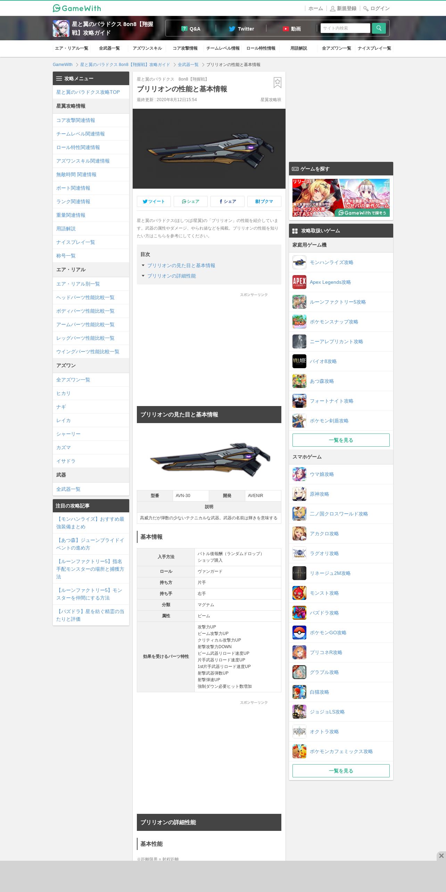Open the グラブル攻略 link

tap(324, 672)
